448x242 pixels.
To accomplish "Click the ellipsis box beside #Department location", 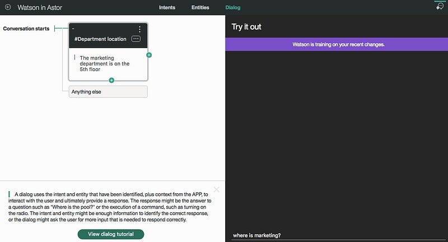I will pyautogui.click(x=136, y=39).
